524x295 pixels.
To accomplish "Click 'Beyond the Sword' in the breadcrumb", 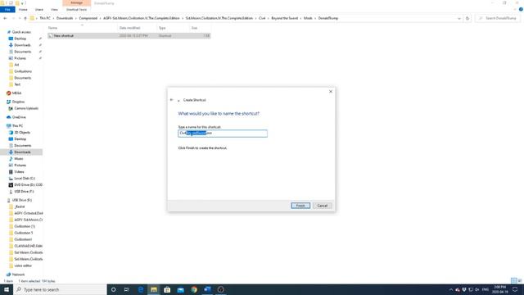I will click(284, 18).
